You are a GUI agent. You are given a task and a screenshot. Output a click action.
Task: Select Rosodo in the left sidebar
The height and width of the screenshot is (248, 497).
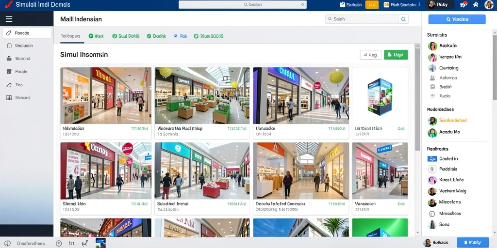pyautogui.click(x=27, y=33)
